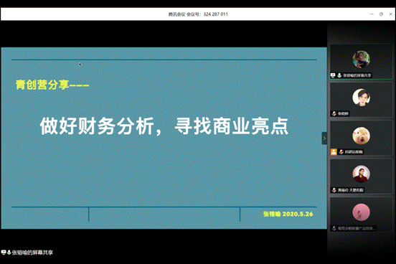Screen dimensions: 396x264
Task: Select the fluffy dog avatar thumbnail
Action: click(x=361, y=136)
